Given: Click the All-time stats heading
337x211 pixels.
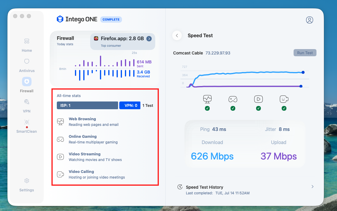Looking at the screenshot, I should click(x=69, y=96).
